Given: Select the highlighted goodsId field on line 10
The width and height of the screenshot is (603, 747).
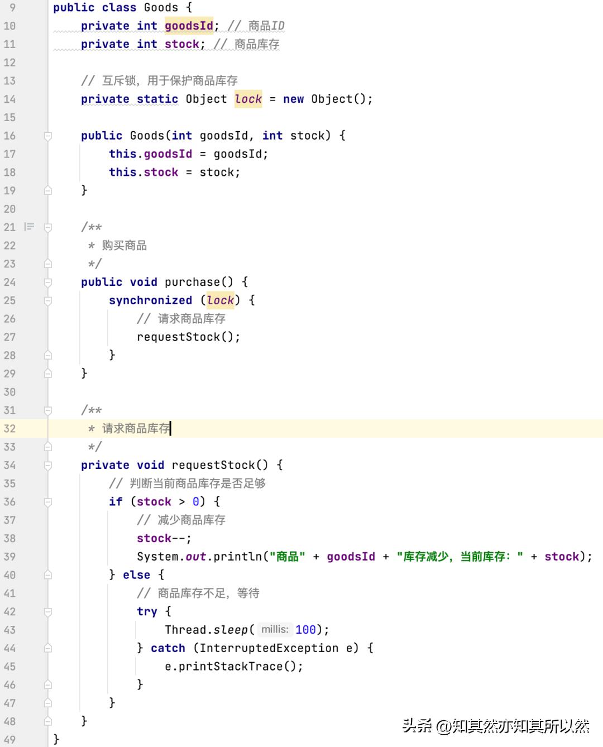Looking at the screenshot, I should click(189, 26).
